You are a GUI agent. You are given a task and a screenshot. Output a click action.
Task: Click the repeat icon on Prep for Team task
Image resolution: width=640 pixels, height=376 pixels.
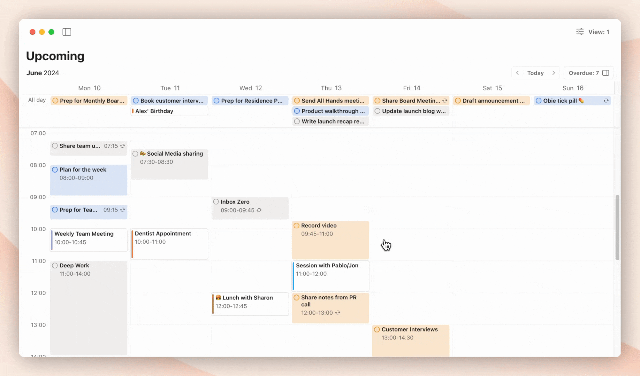coord(123,210)
